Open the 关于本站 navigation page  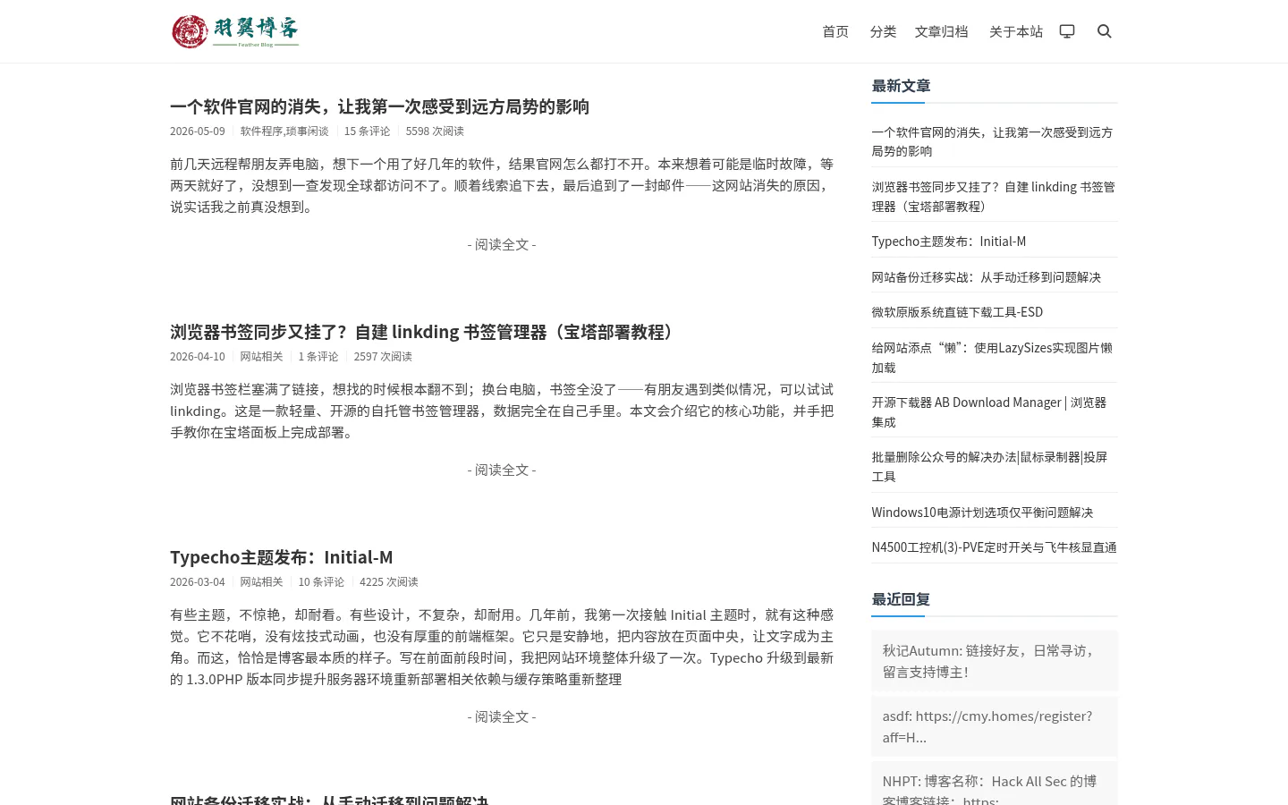point(1016,31)
